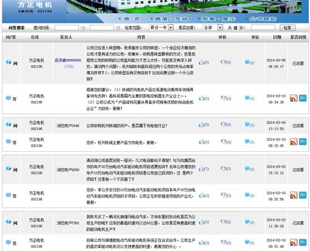Open the 形象·展示 navigation item

pyautogui.click(x=219, y=19)
